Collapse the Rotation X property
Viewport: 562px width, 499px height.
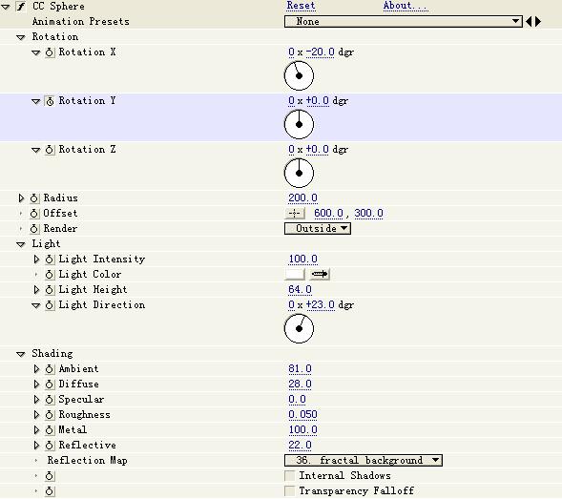(x=36, y=52)
